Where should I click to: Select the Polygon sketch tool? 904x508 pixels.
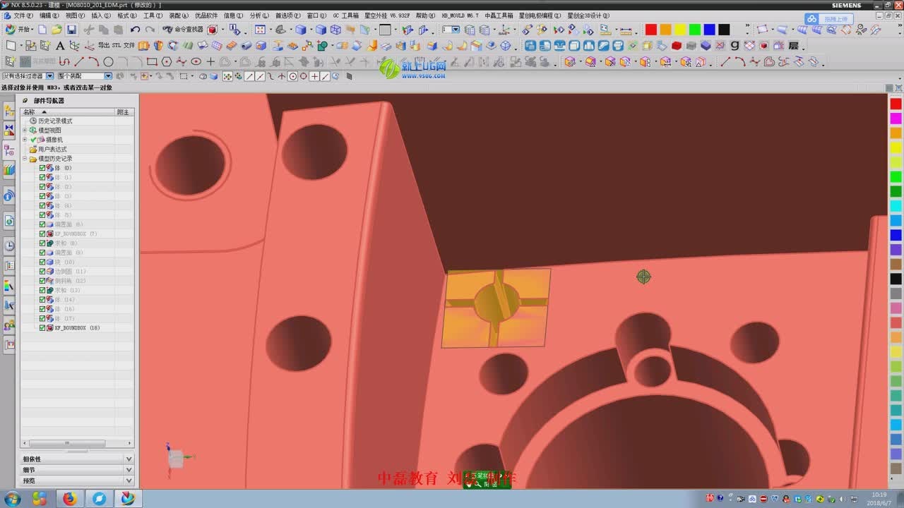167,62
